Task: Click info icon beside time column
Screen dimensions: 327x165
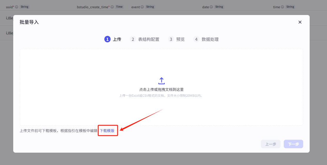Action: coord(283,7)
